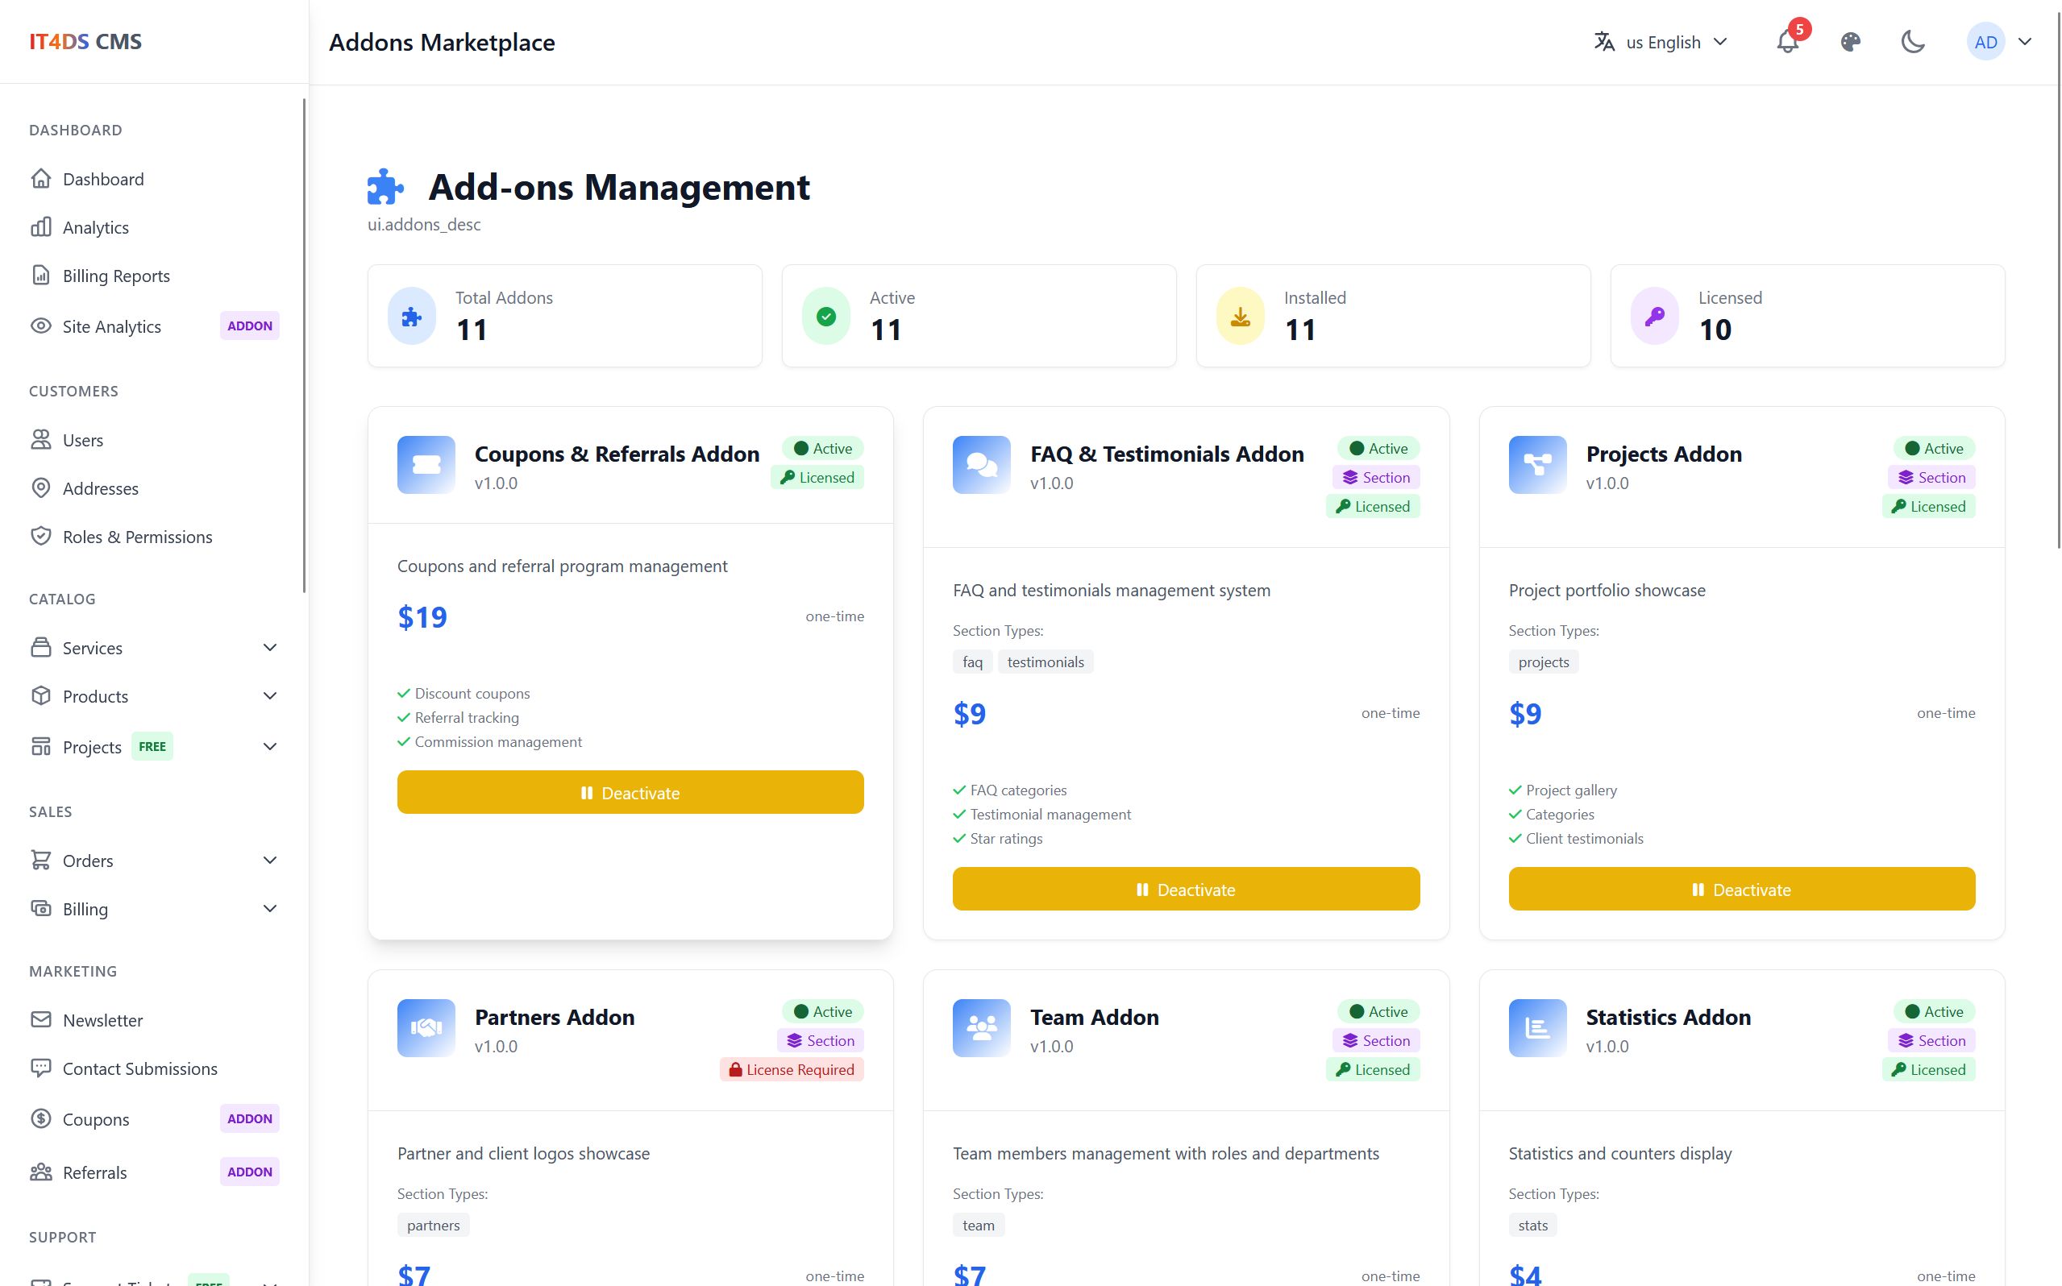Image resolution: width=2062 pixels, height=1286 pixels.
Task: Toggle dark mode moon icon
Action: [1912, 42]
